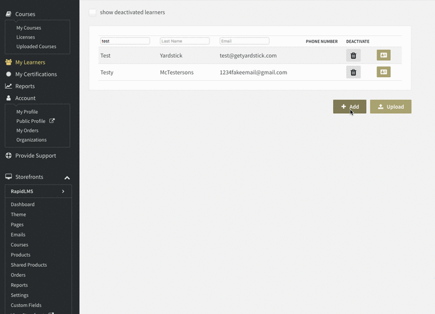Image resolution: width=435 pixels, height=314 pixels.
Task: Click the PHONE NUMBER column header
Action: click(322, 42)
